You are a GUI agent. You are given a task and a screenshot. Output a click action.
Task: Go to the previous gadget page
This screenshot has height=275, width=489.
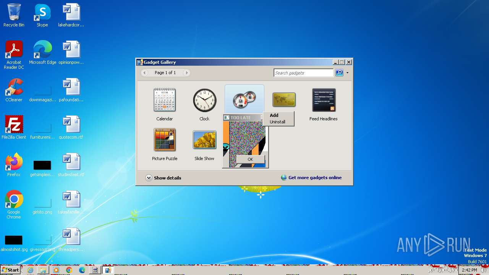pos(144,73)
